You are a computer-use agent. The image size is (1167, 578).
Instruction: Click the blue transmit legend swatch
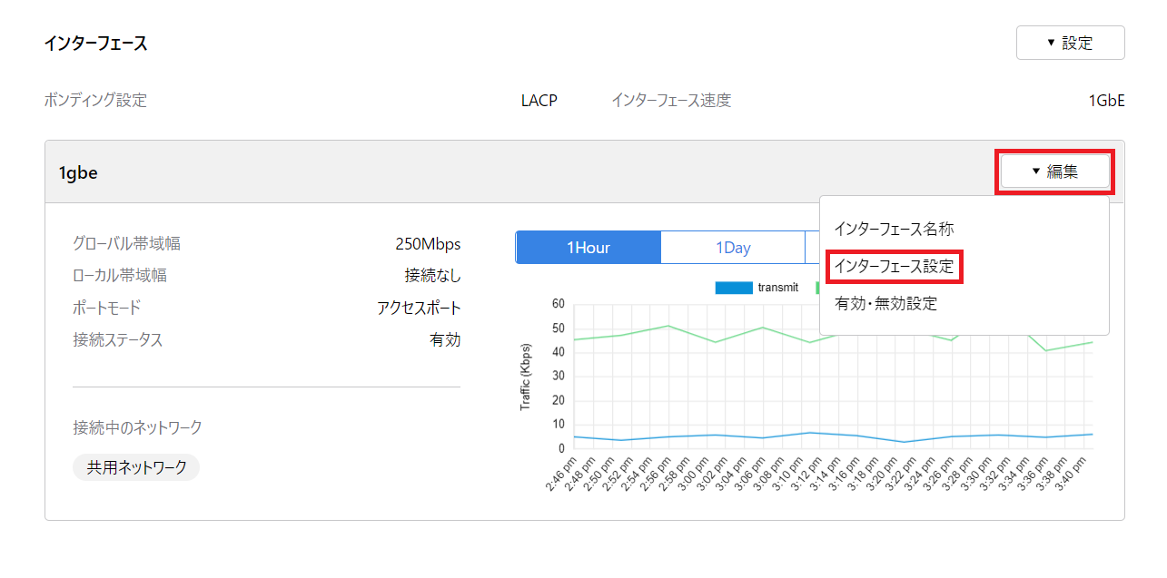pos(734,288)
